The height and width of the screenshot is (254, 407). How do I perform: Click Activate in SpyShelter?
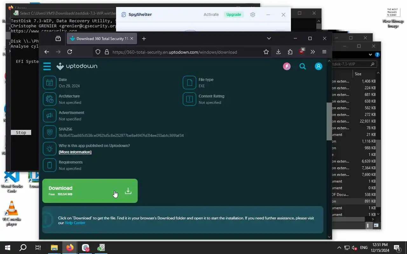click(211, 15)
